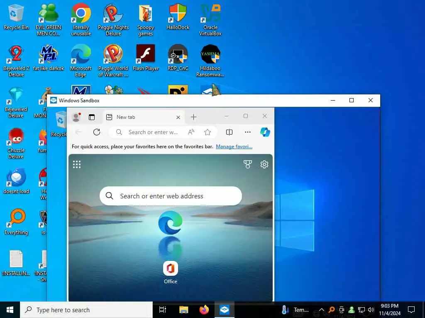Open the Everything tray icon
The width and height of the screenshot is (425, 318).
click(331, 310)
